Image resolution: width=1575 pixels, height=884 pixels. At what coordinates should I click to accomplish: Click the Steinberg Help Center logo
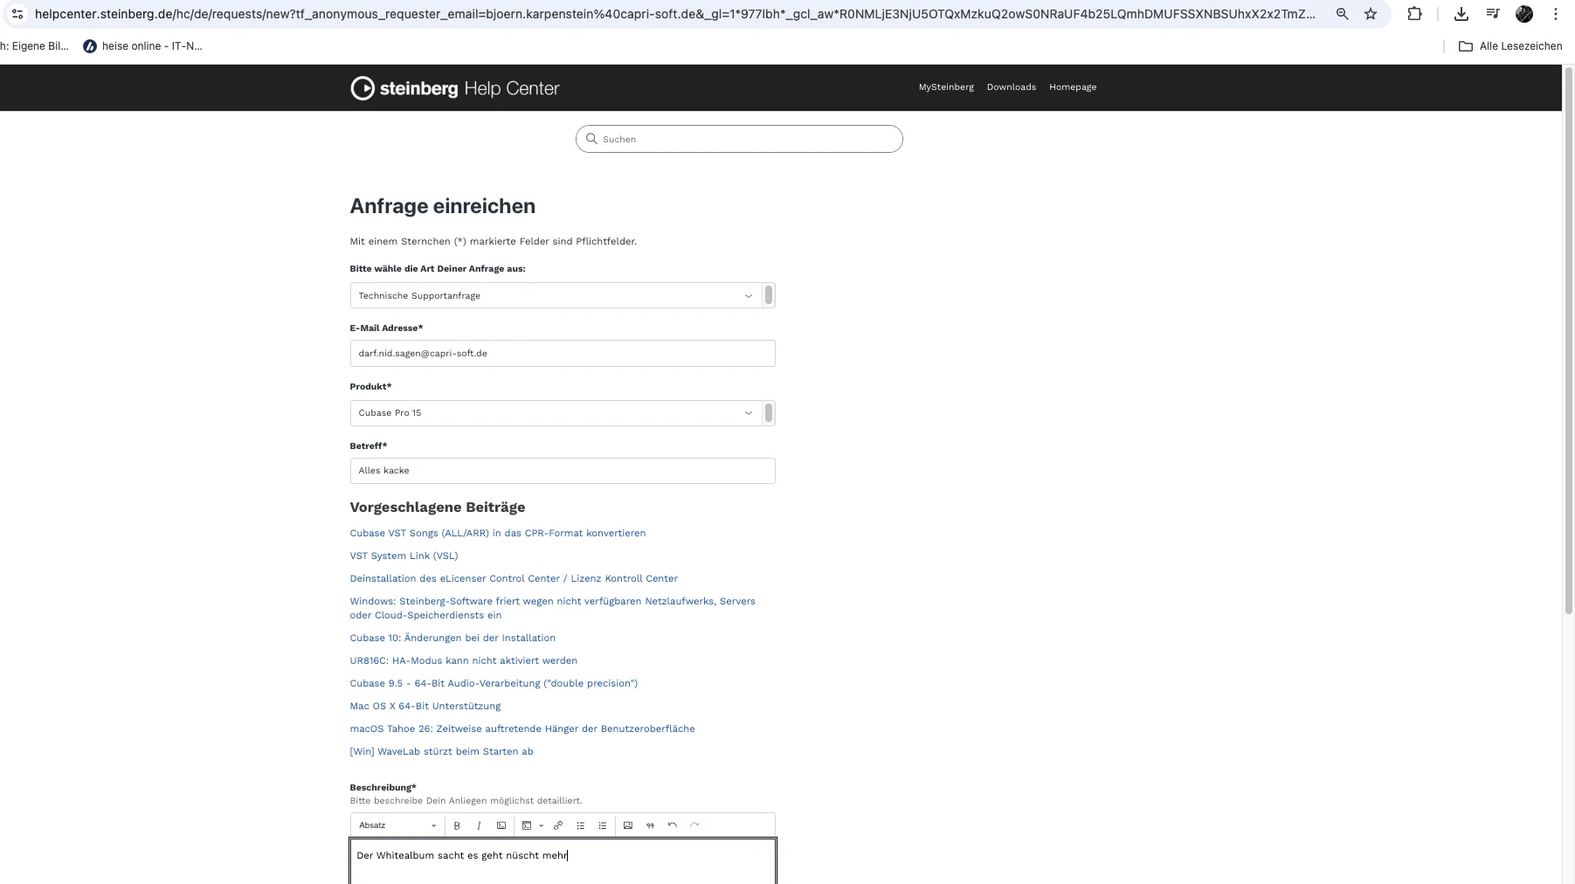(455, 88)
